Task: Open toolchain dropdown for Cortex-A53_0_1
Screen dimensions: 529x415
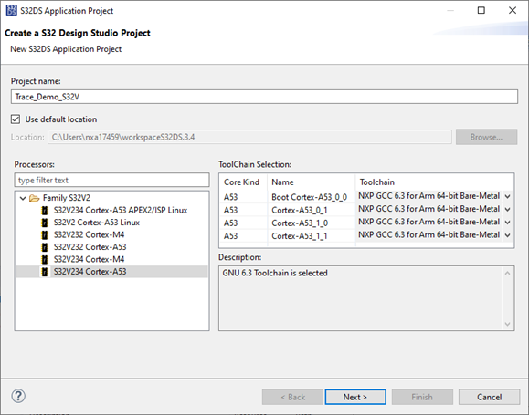Action: (x=507, y=209)
